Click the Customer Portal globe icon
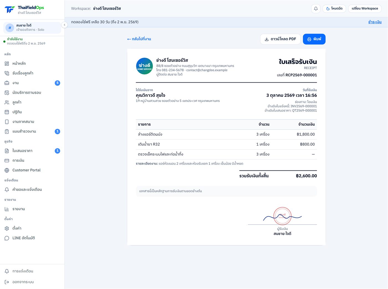This screenshot has height=289, width=388. [7, 170]
